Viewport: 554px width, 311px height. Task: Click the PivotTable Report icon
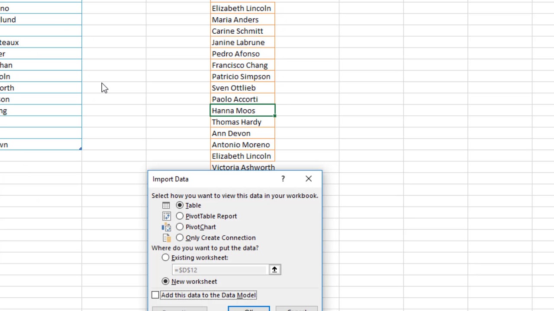tap(166, 216)
